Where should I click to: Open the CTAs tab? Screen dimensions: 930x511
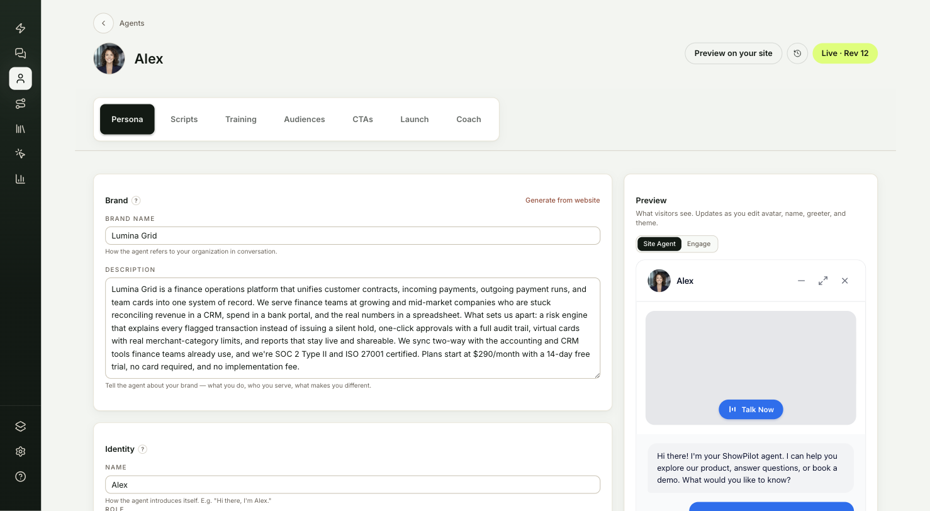pyautogui.click(x=363, y=120)
